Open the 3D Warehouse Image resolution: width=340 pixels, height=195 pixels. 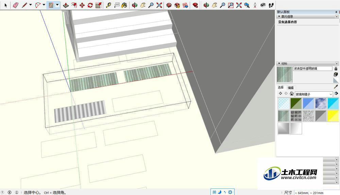point(169,5)
